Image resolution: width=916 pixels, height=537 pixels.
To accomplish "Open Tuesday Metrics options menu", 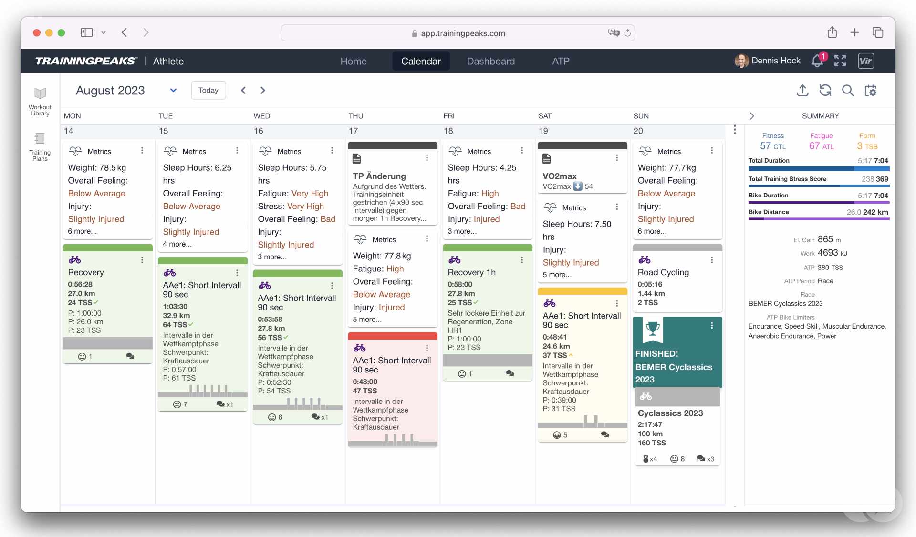I will click(x=237, y=151).
